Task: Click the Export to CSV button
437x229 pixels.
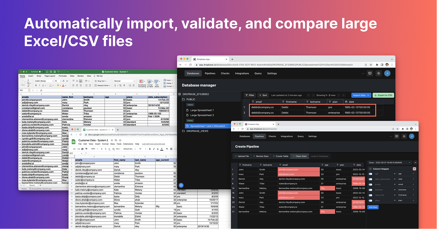Action: (x=383, y=95)
